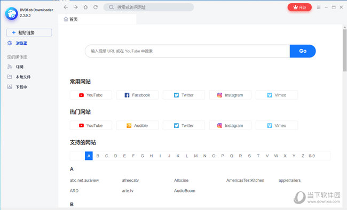Click the DVDFab Downloader logo icon
347x210 pixels.
(x=12, y=14)
